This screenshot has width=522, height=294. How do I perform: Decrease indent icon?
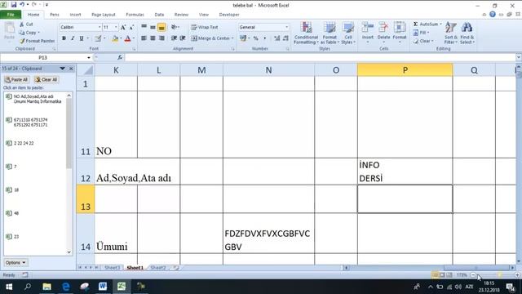click(174, 38)
